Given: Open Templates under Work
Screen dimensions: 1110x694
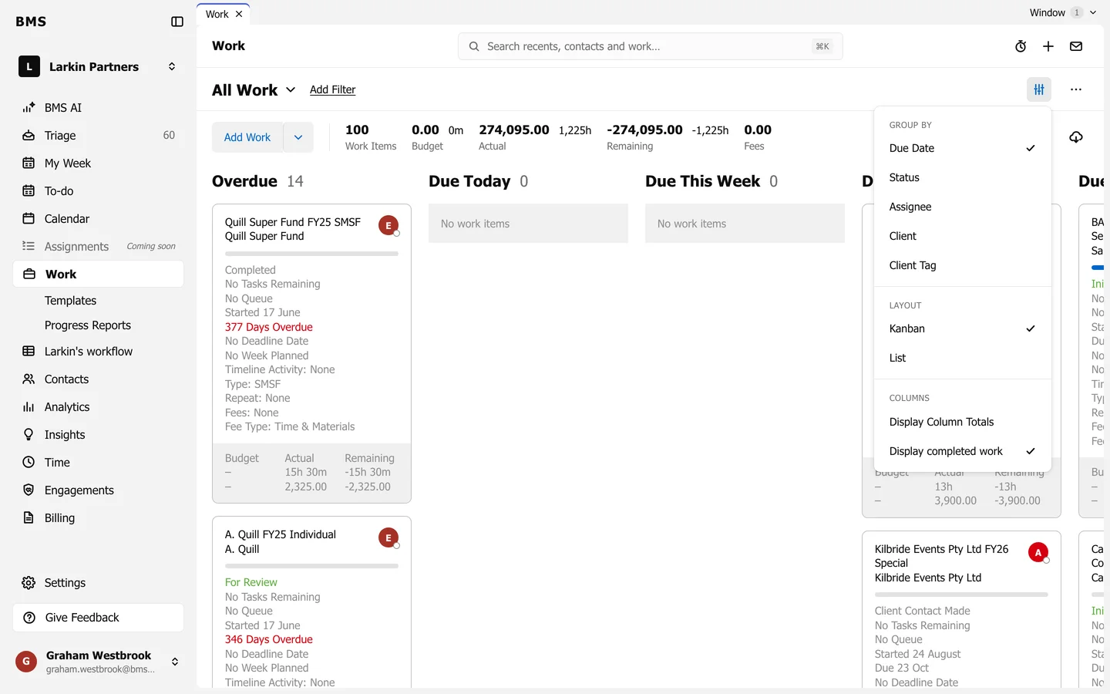Looking at the screenshot, I should click(x=71, y=301).
